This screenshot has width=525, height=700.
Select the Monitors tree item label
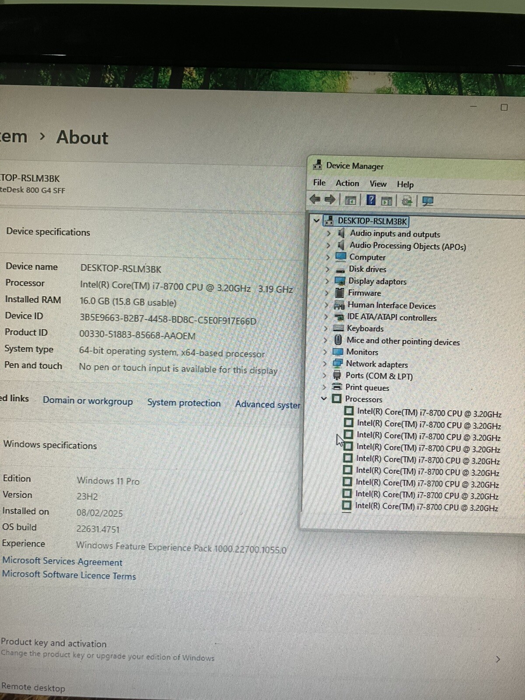tap(362, 352)
